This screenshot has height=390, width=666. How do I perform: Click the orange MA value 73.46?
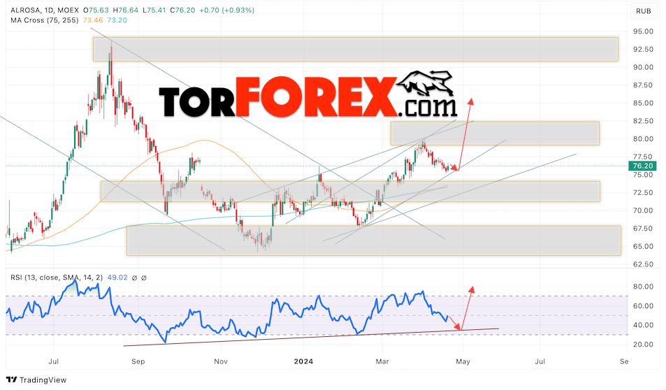coord(92,20)
